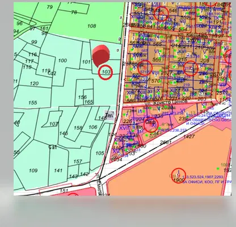Click the street label ул. Христо Ценов
Viewport: 236px width, 227px height.
166,102
